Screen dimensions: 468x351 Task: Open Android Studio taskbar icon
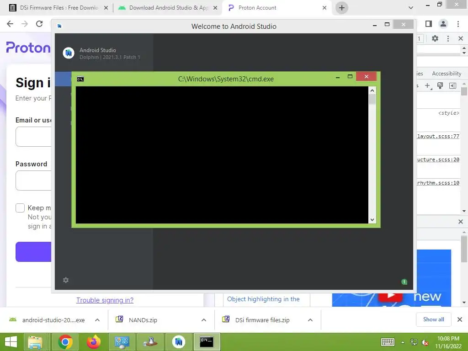(179, 342)
